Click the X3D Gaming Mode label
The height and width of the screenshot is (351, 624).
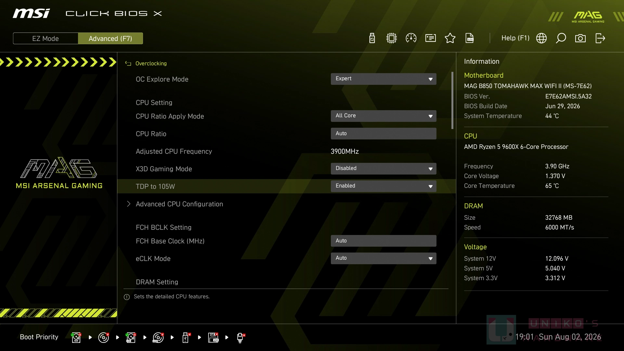click(164, 169)
